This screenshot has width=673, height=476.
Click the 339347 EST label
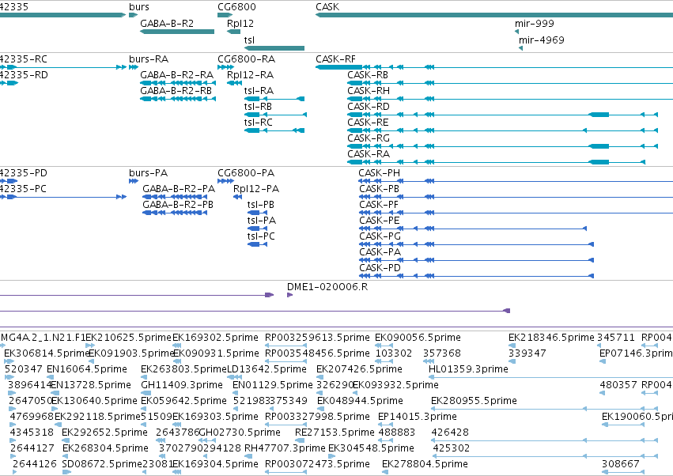point(527,353)
